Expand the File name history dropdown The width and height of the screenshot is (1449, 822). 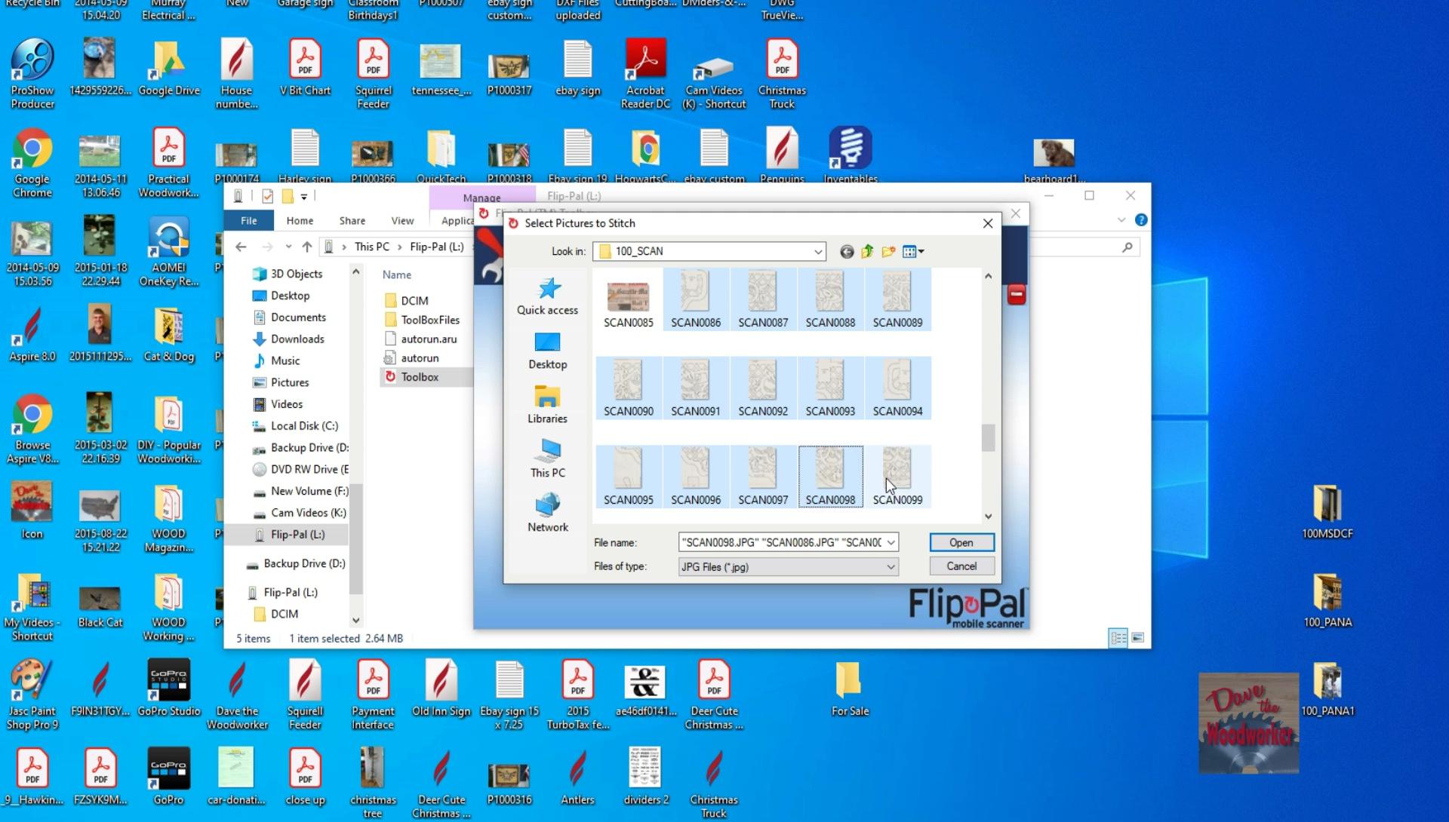coord(891,543)
